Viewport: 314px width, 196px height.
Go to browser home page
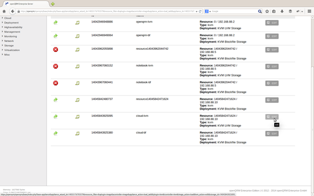[4, 12]
